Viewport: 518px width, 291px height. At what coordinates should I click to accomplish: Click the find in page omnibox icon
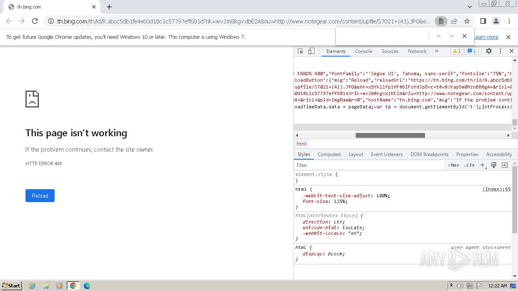click(x=441, y=21)
